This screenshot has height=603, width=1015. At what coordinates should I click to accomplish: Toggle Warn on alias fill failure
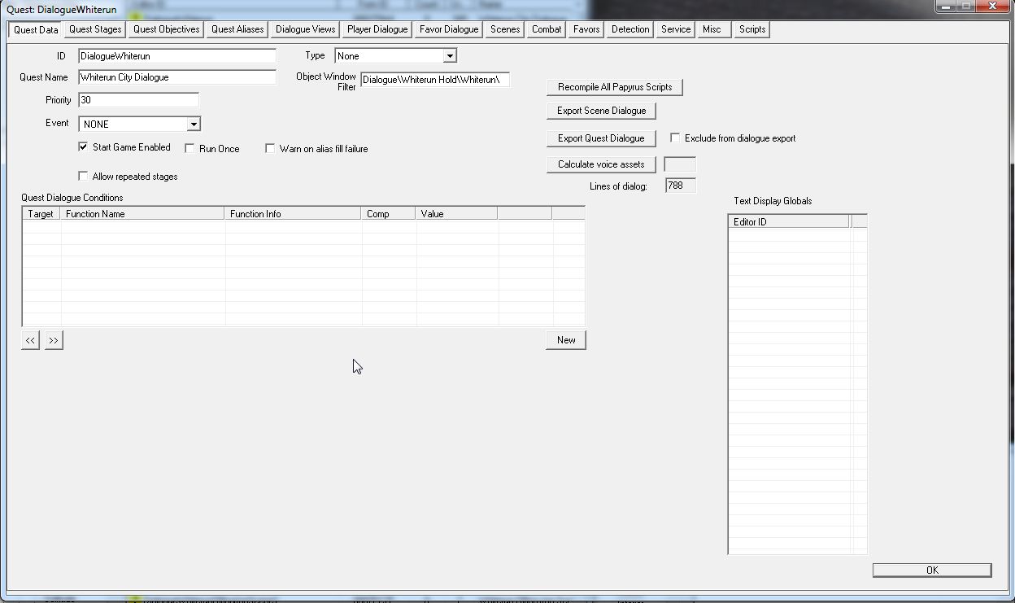(x=270, y=149)
